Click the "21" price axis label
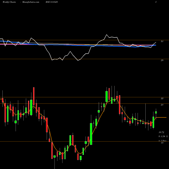Screen dimensions: 169x169 (162, 105)
